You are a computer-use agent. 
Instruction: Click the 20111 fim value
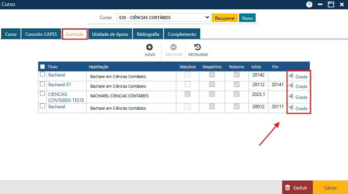click(x=277, y=107)
